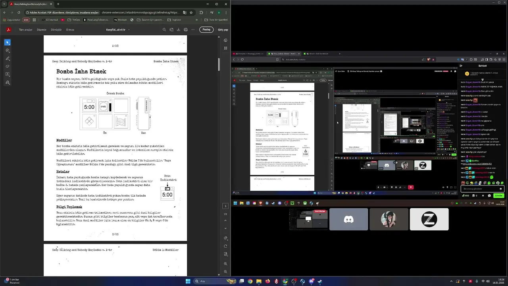Screen dimensions: 508x286
Task: Rotate the PDF view clockwise
Action: click(225, 246)
